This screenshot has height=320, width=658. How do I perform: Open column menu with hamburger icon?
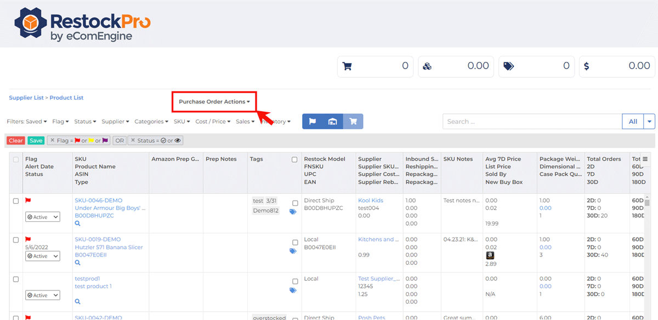pos(645,159)
